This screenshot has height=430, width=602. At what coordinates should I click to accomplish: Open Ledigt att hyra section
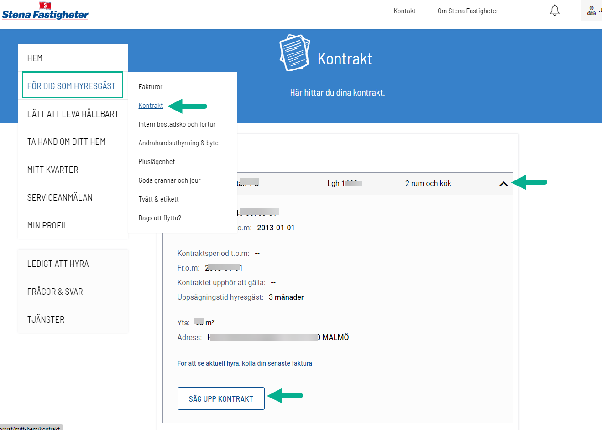(x=58, y=264)
